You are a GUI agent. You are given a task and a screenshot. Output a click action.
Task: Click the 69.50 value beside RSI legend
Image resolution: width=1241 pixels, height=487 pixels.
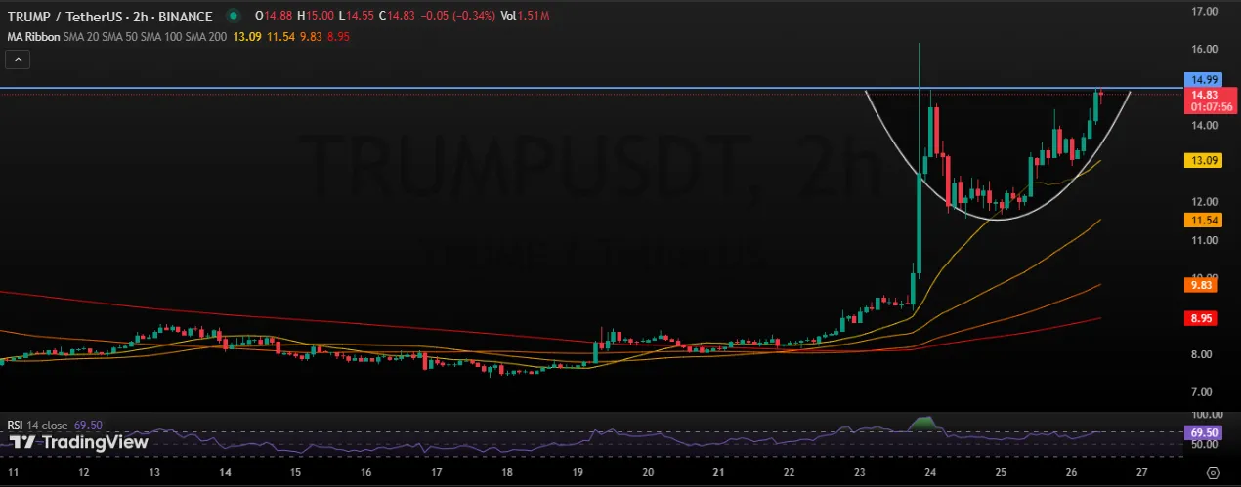click(x=87, y=425)
